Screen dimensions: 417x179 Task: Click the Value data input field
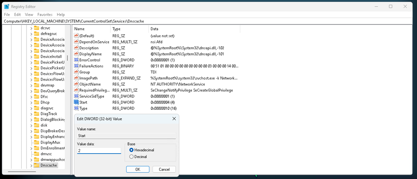click(x=99, y=151)
